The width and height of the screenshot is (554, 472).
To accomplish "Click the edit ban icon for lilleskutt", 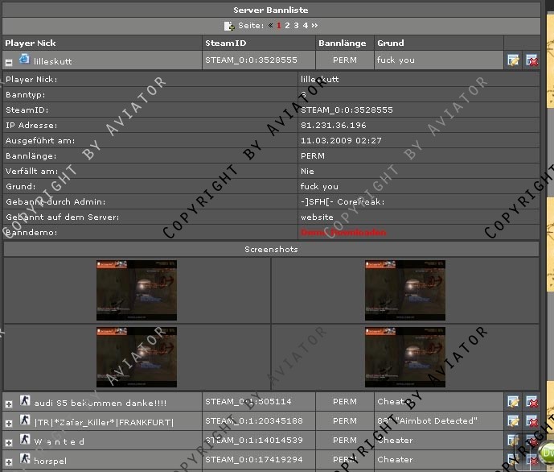I will coord(513,60).
